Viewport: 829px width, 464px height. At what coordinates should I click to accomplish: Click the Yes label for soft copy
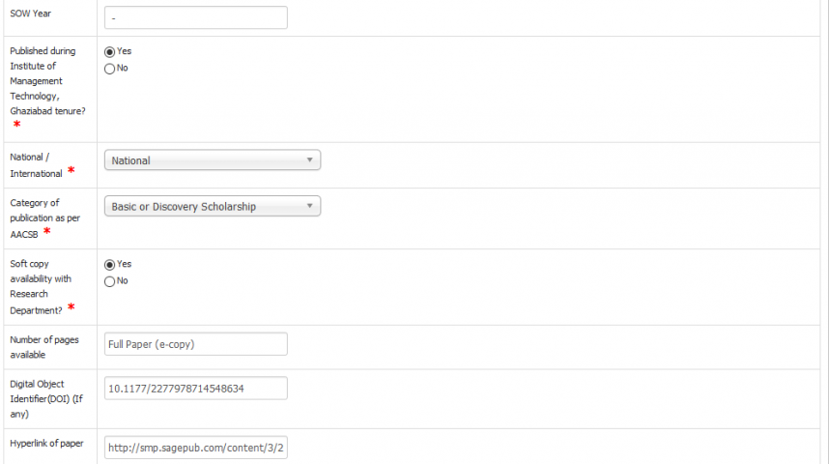tap(125, 264)
